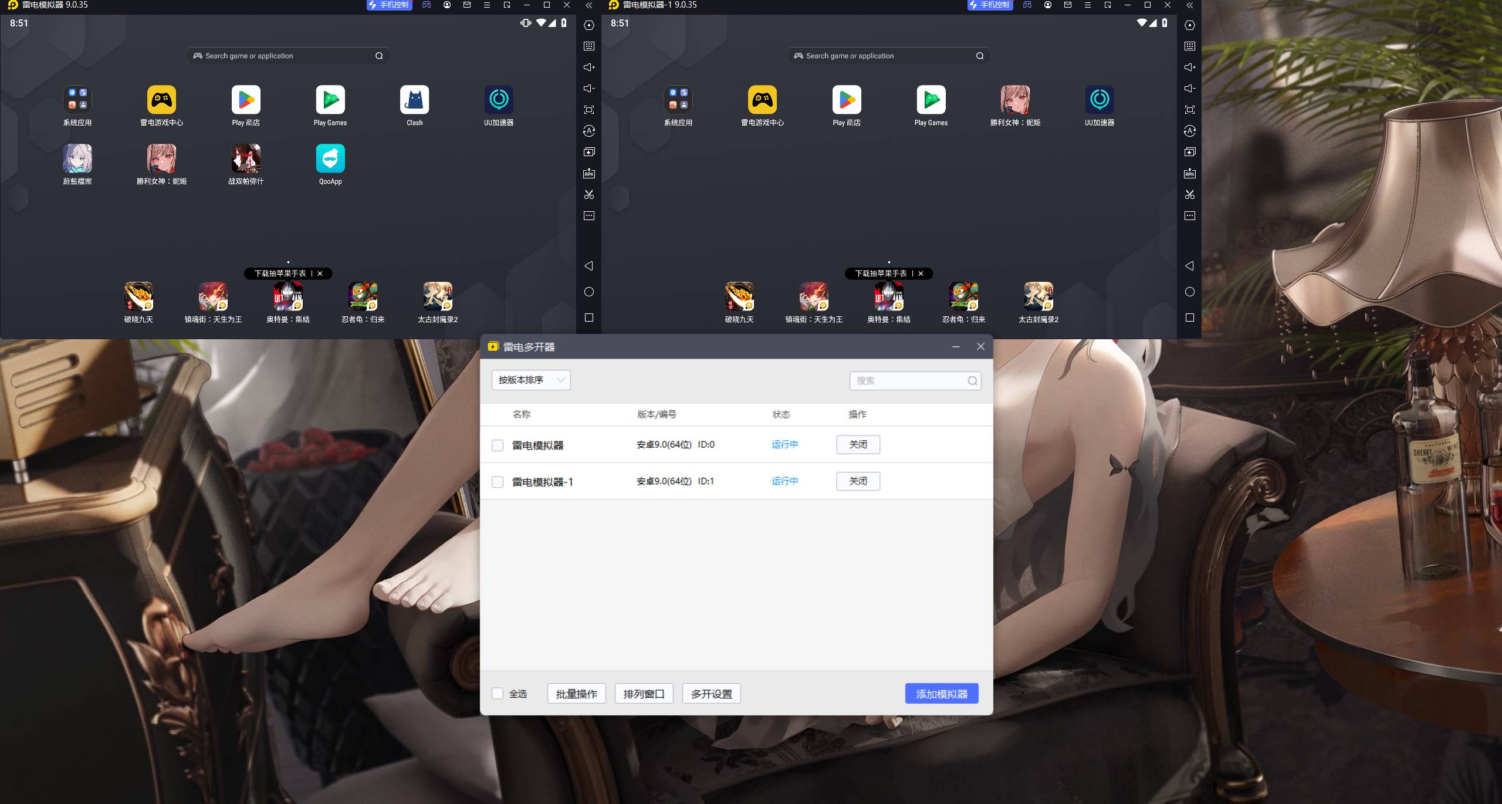This screenshot has height=804, width=1502.
Task: Expand the 按版本排序 sort dropdown
Action: tap(530, 380)
